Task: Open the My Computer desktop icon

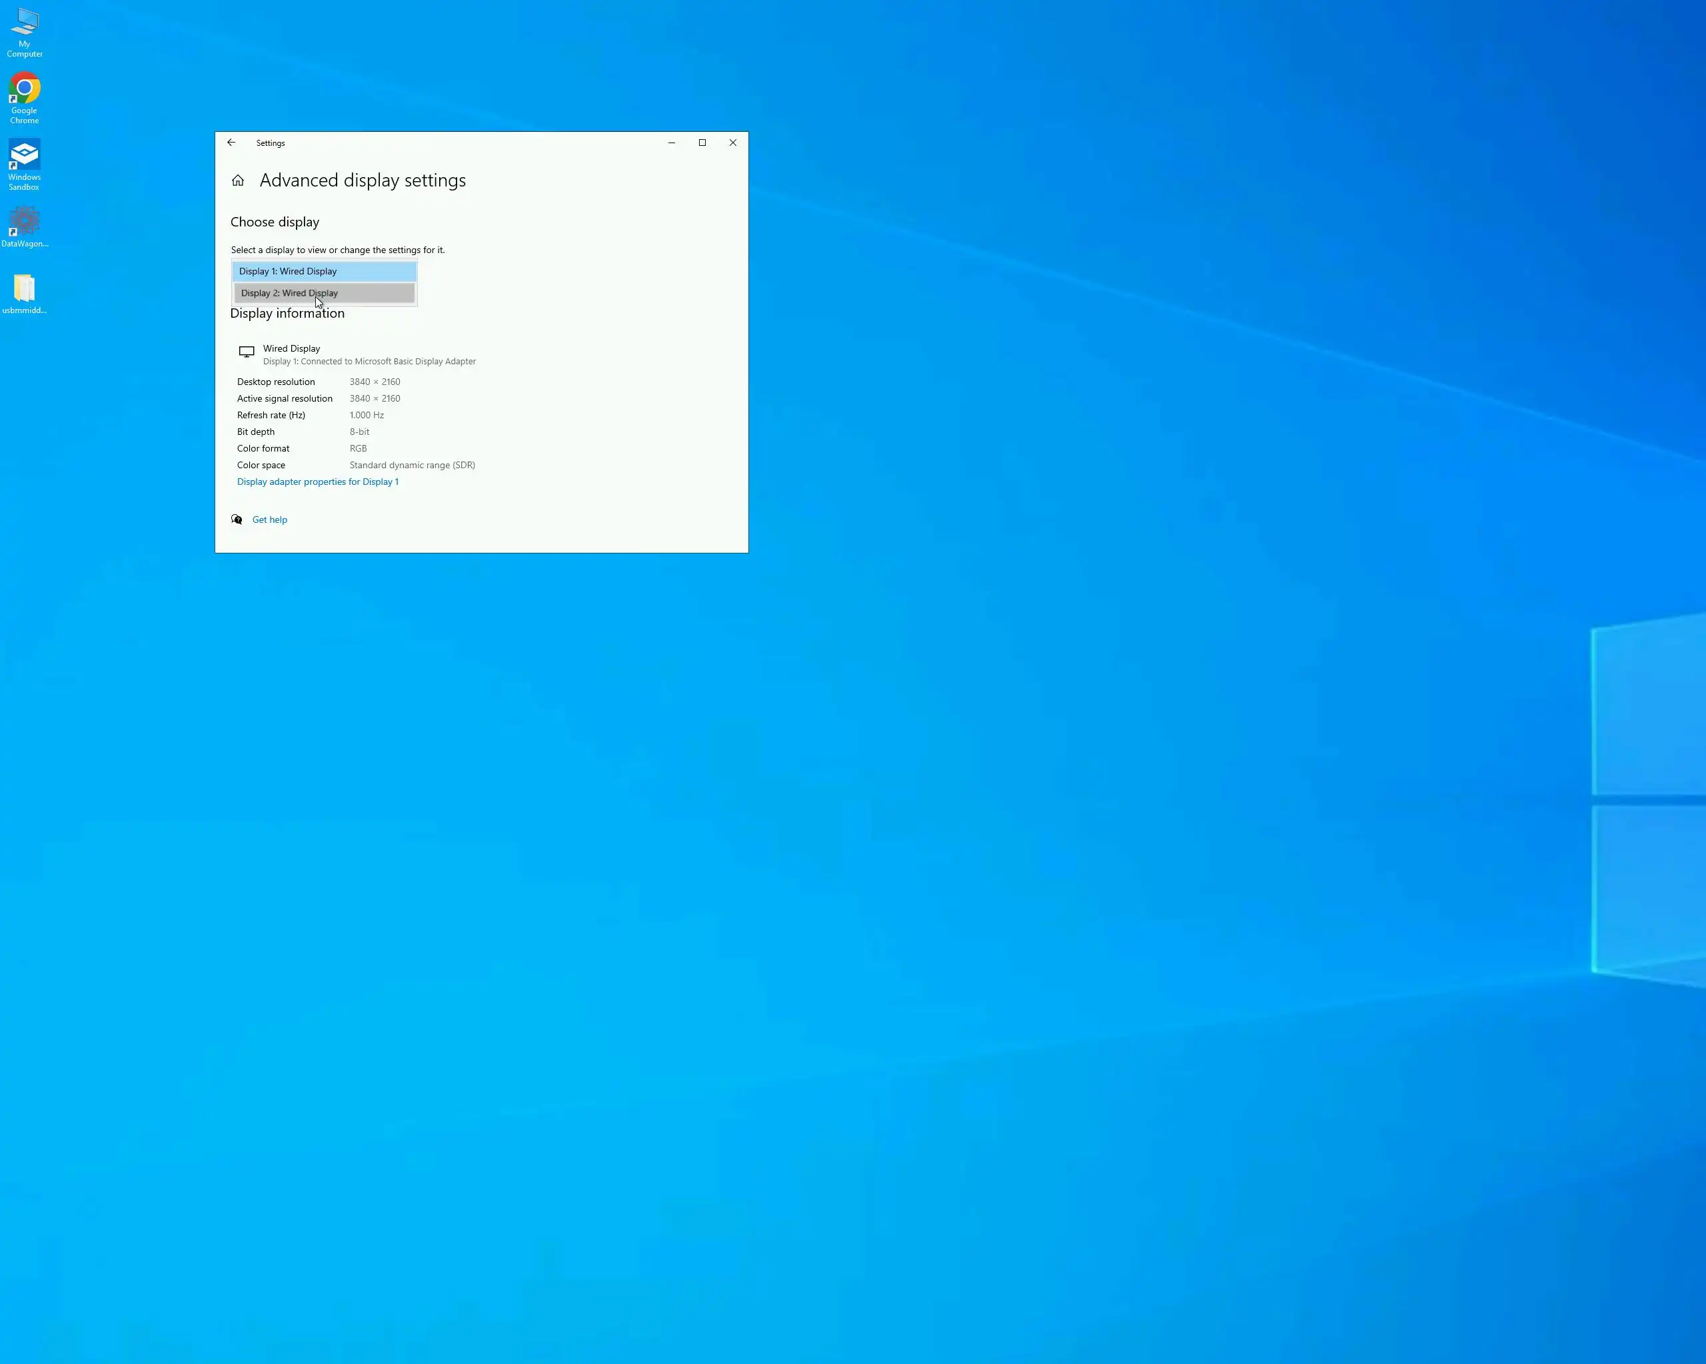Action: (25, 23)
